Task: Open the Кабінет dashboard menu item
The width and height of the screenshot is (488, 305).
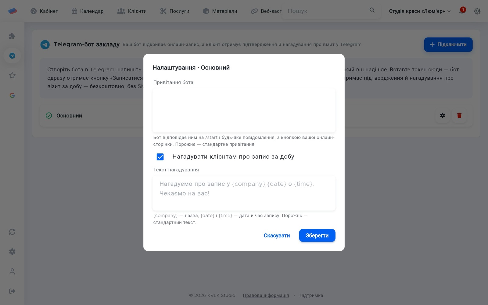Action: [x=44, y=11]
